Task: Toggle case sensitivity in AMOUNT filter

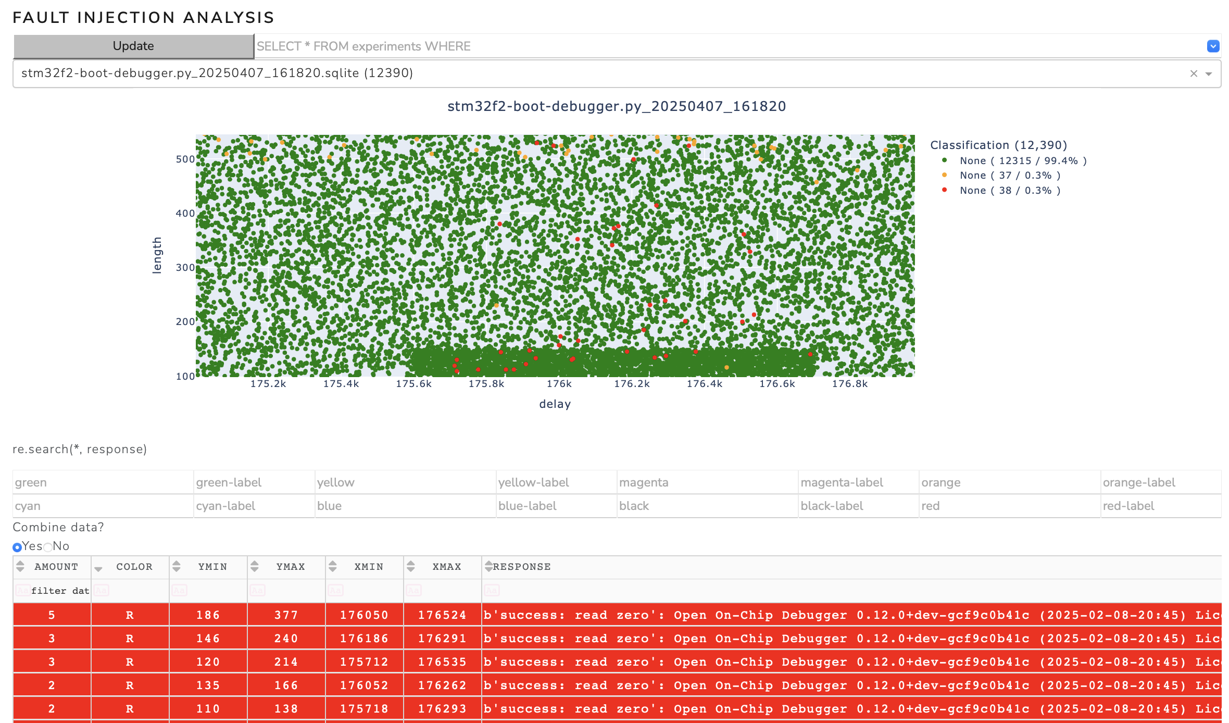Action: 22,591
